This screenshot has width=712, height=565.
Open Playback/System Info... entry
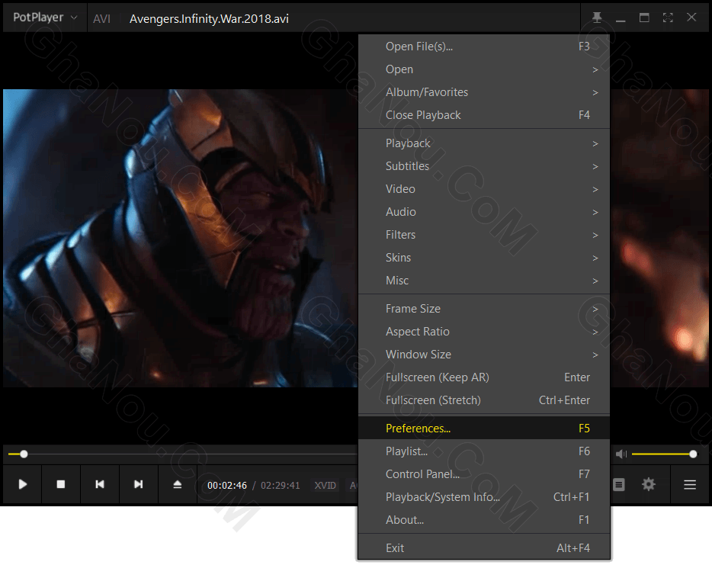[x=484, y=497]
